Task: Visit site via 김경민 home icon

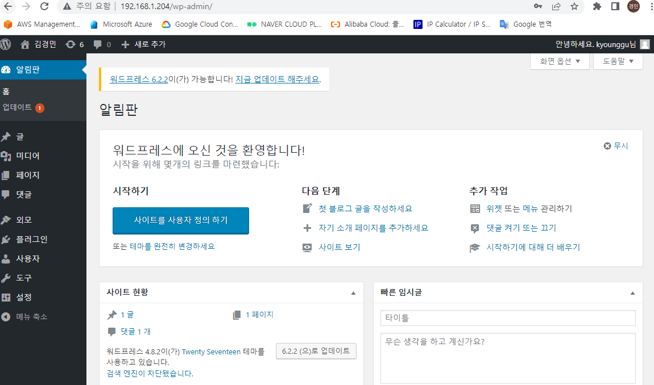Action: click(x=38, y=44)
